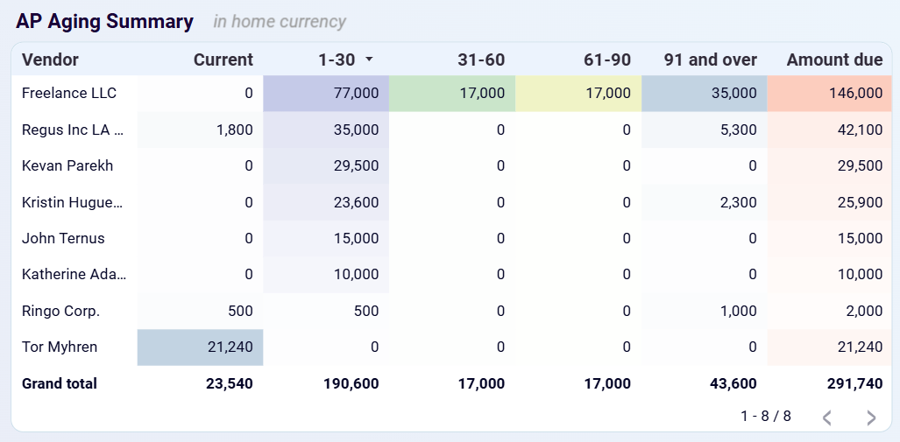Click the 2,000 amount due for Ringo Corp.
This screenshot has height=442, width=900.
[x=830, y=311]
